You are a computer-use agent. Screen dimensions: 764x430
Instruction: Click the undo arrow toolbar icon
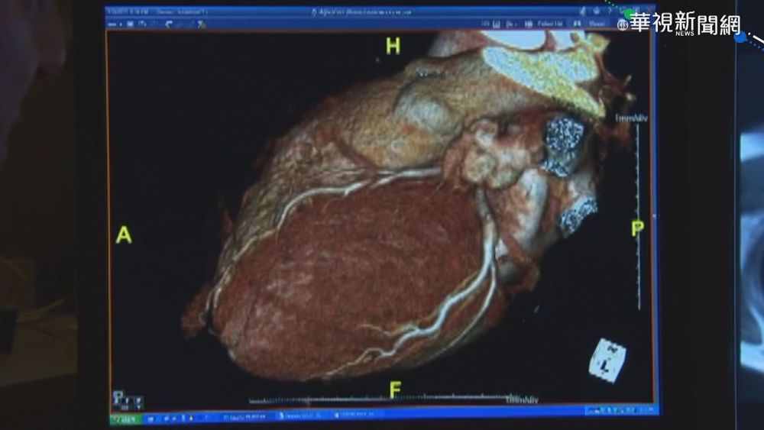point(167,24)
